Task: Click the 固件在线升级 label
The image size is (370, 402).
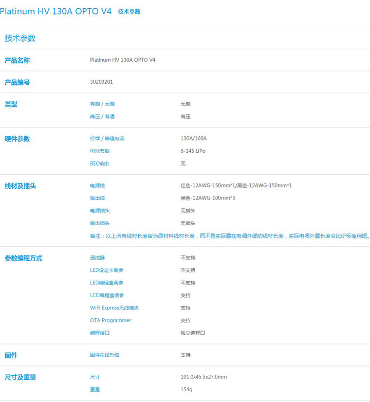Action: point(105,355)
